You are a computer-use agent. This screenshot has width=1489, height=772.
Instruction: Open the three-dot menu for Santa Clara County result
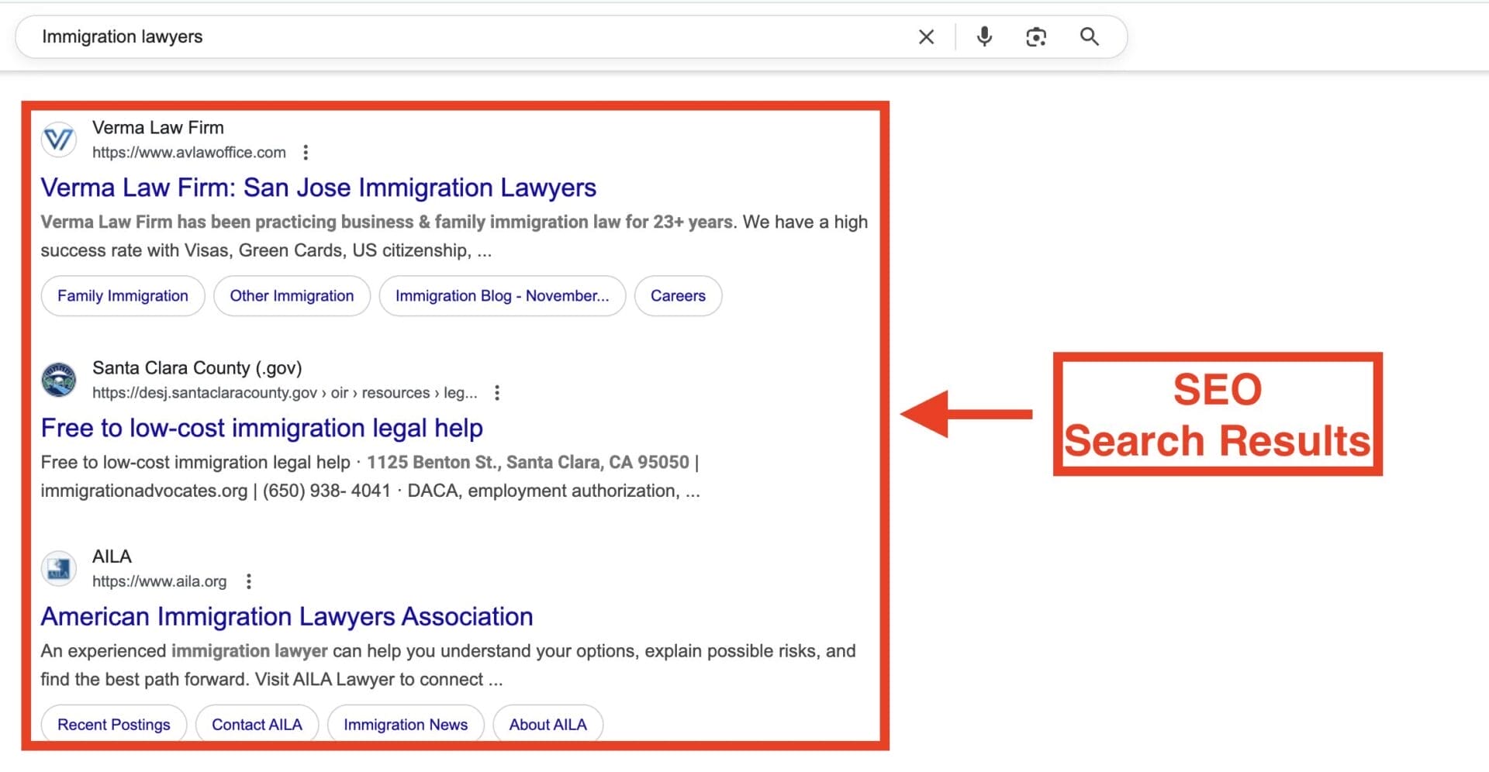[x=497, y=393]
